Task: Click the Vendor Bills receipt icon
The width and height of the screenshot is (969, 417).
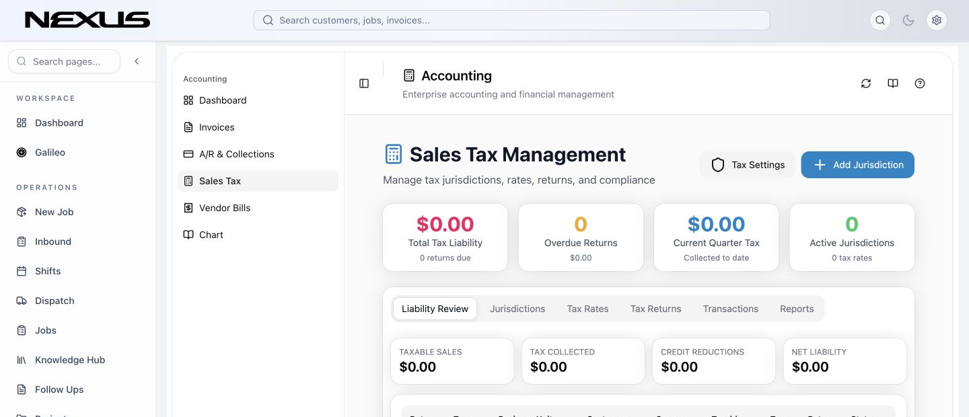Action: pos(188,208)
